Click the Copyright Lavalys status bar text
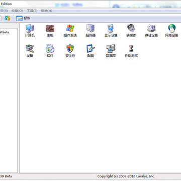This screenshot has width=181, height=181. [x=126, y=176]
